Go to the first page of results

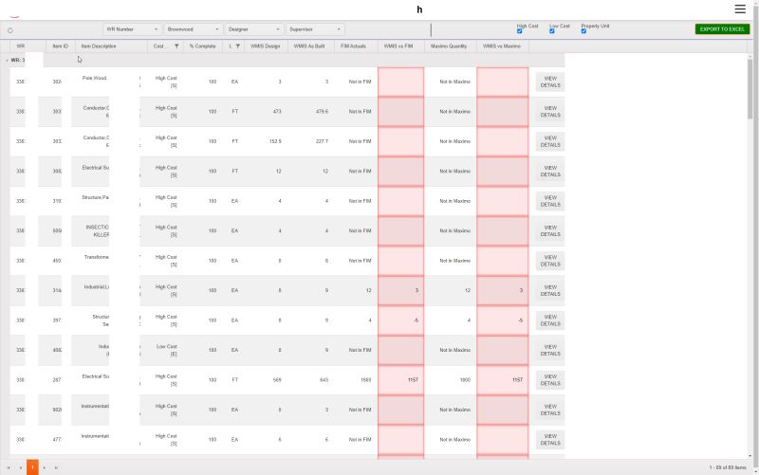coord(9,467)
